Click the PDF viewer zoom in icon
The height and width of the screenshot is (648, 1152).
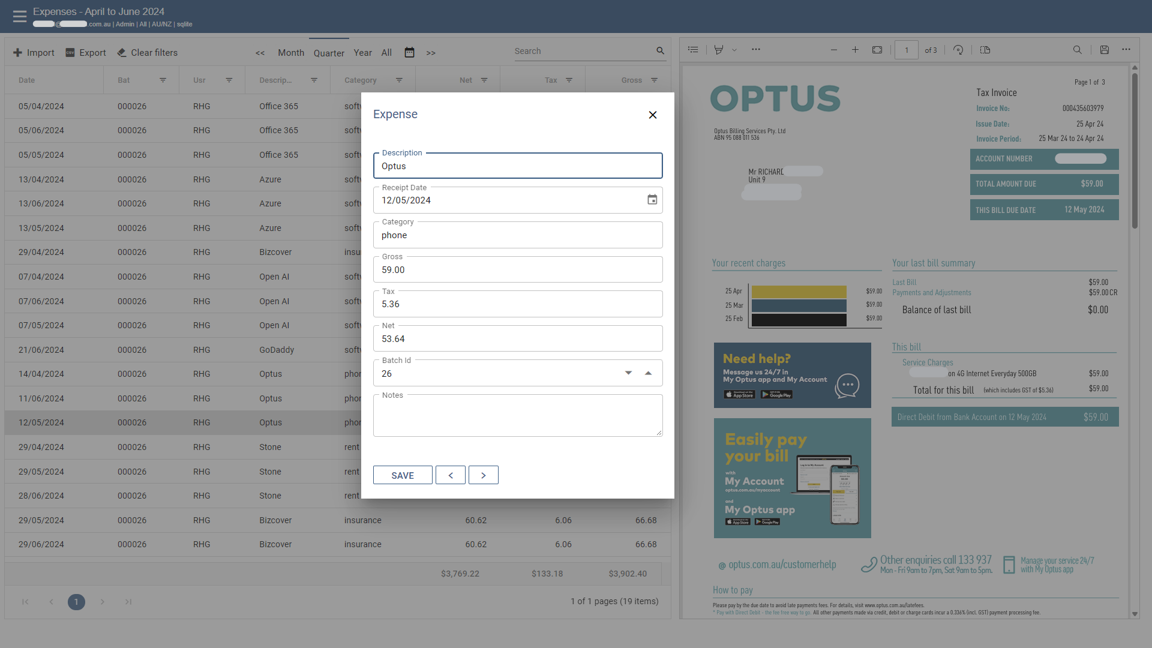[x=855, y=50]
